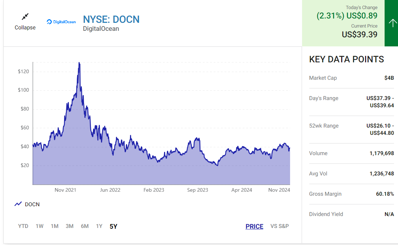Click the Market Cap value $4B
This screenshot has height=245, width=398.
[389, 78]
